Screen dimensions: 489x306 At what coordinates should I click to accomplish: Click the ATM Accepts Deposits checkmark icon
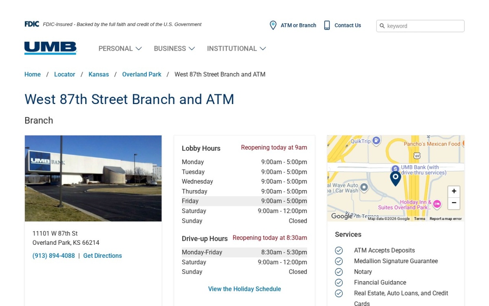(339, 251)
